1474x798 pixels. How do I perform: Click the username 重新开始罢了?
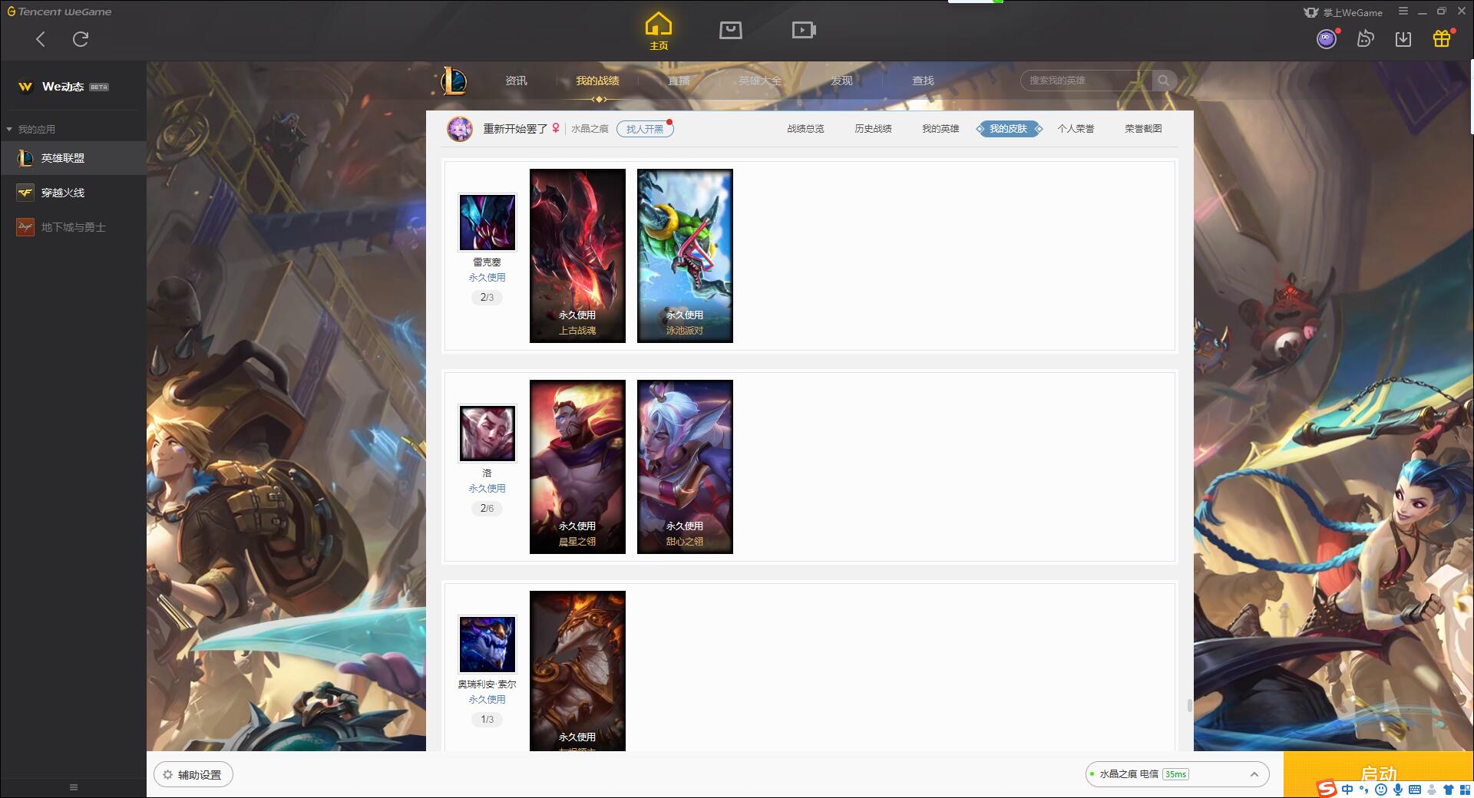(x=515, y=129)
